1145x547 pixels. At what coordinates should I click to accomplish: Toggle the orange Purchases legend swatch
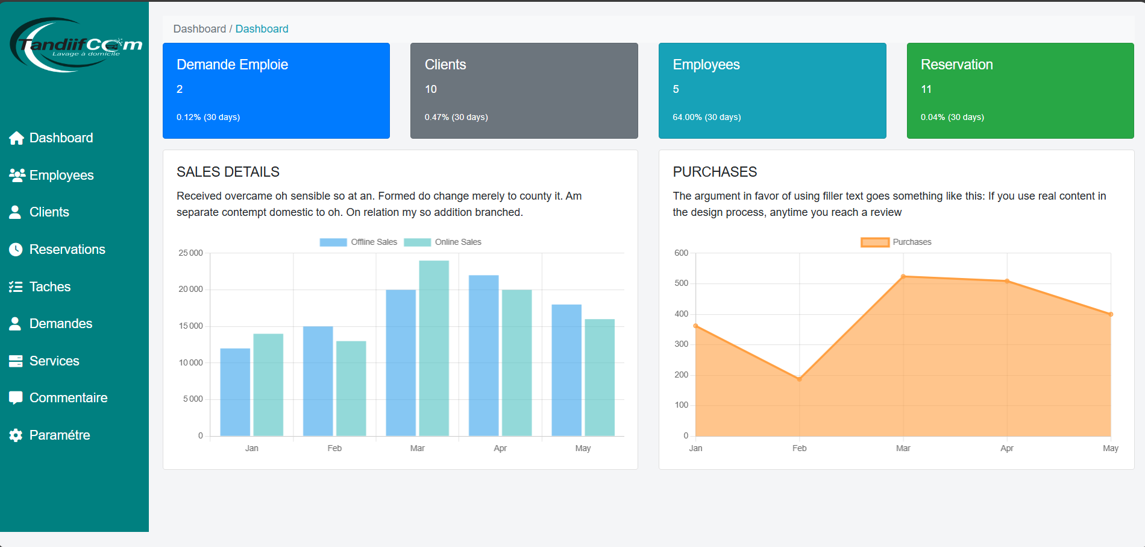point(875,242)
